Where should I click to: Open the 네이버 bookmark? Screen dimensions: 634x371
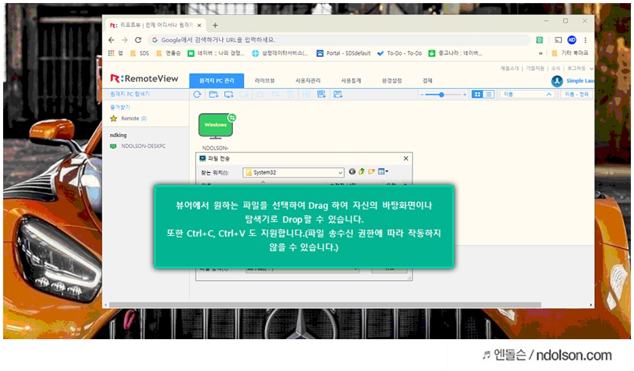click(x=216, y=53)
